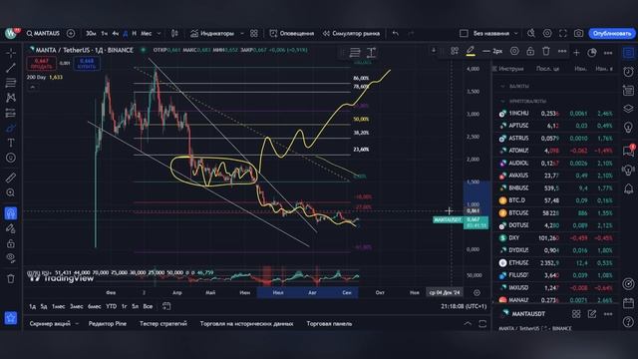The height and width of the screenshot is (359, 638).
Task: Toggle the magnet mode
Action: click(11, 212)
